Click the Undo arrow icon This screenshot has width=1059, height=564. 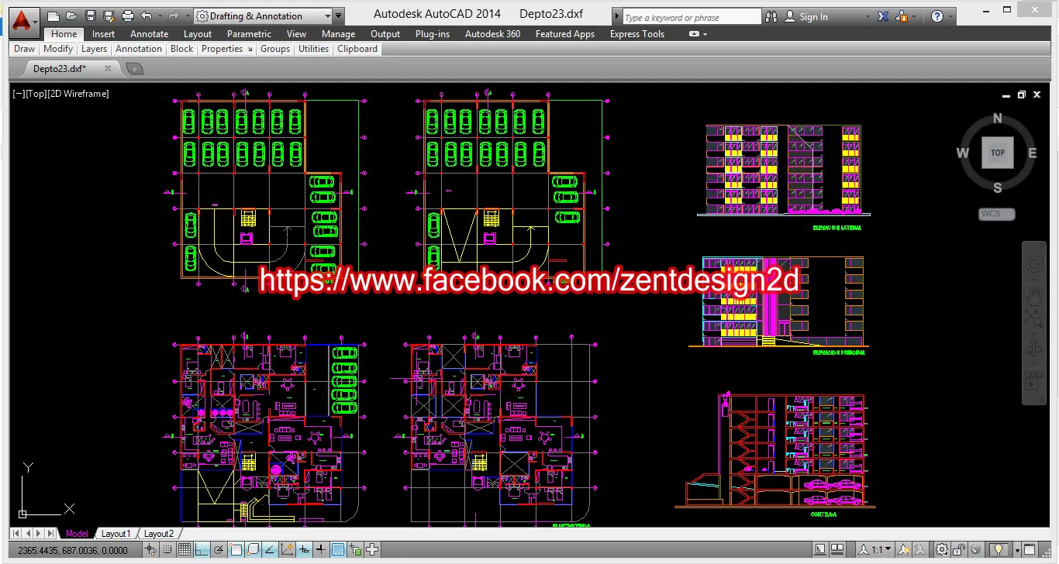tap(147, 15)
